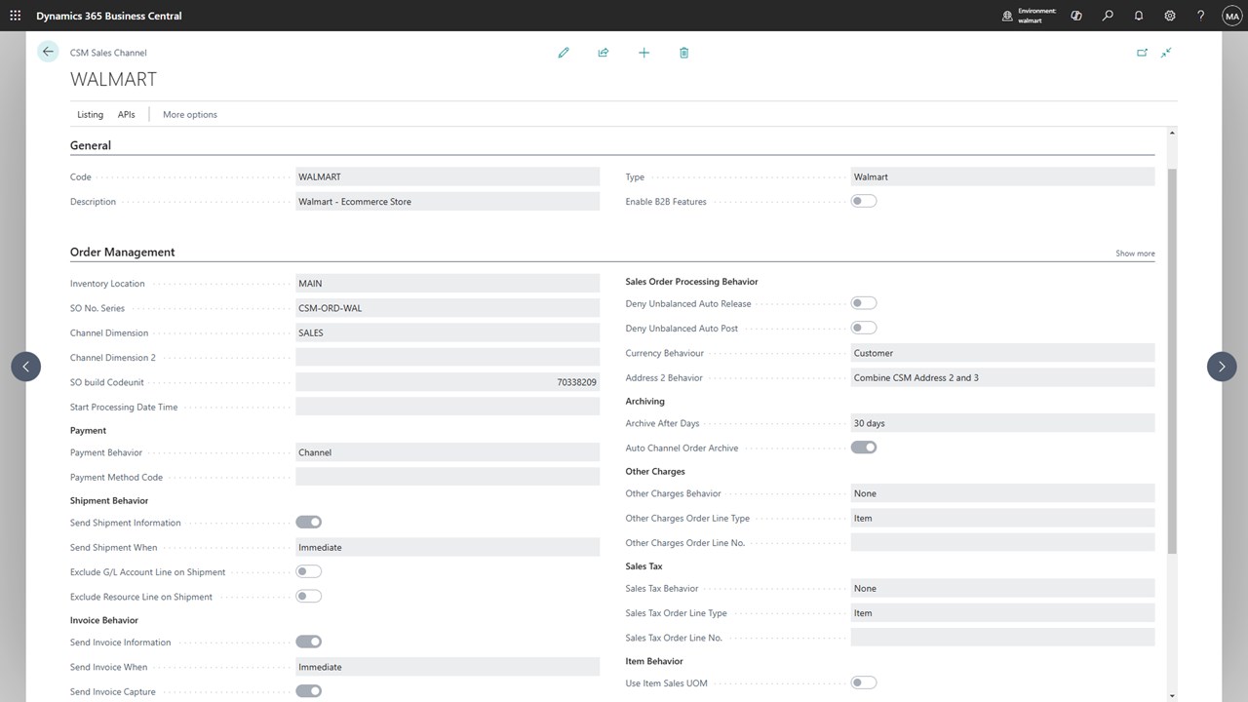Click Payment Method Code field

448,477
